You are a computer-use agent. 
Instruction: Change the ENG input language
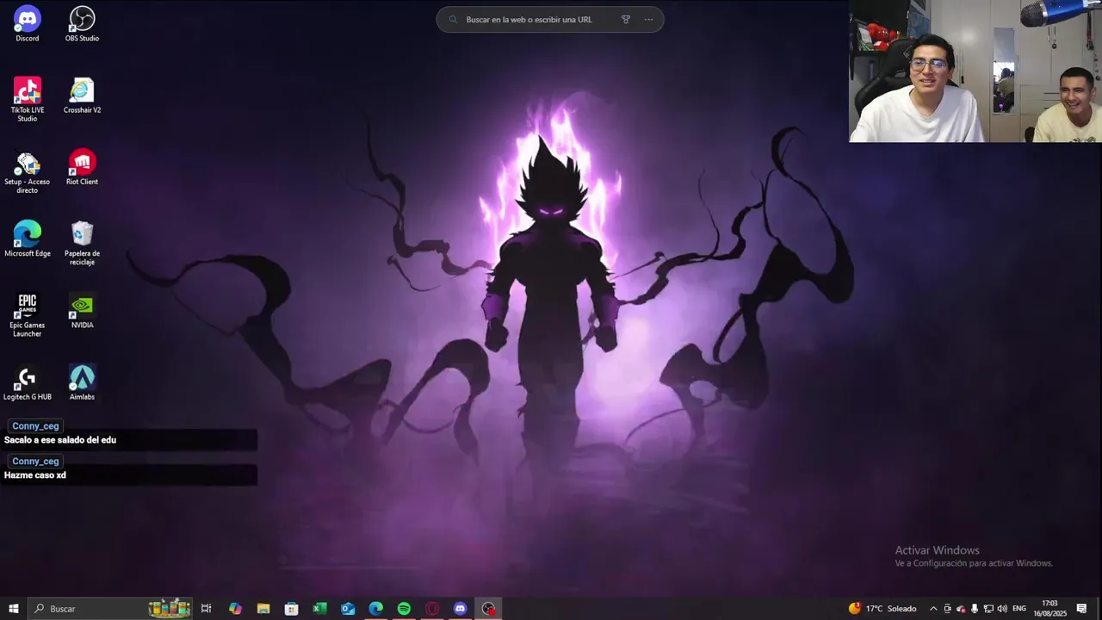point(1019,609)
